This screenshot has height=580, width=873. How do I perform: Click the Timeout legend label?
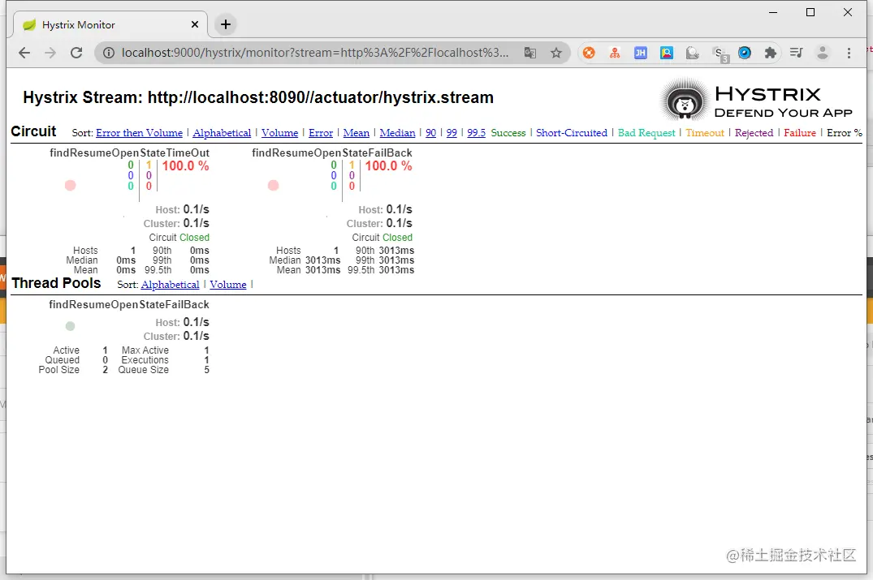coord(705,133)
